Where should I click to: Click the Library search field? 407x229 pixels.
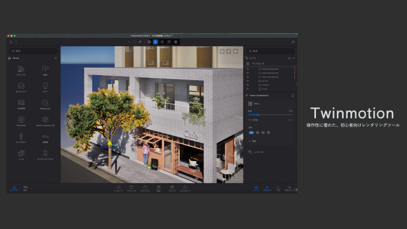33,51
